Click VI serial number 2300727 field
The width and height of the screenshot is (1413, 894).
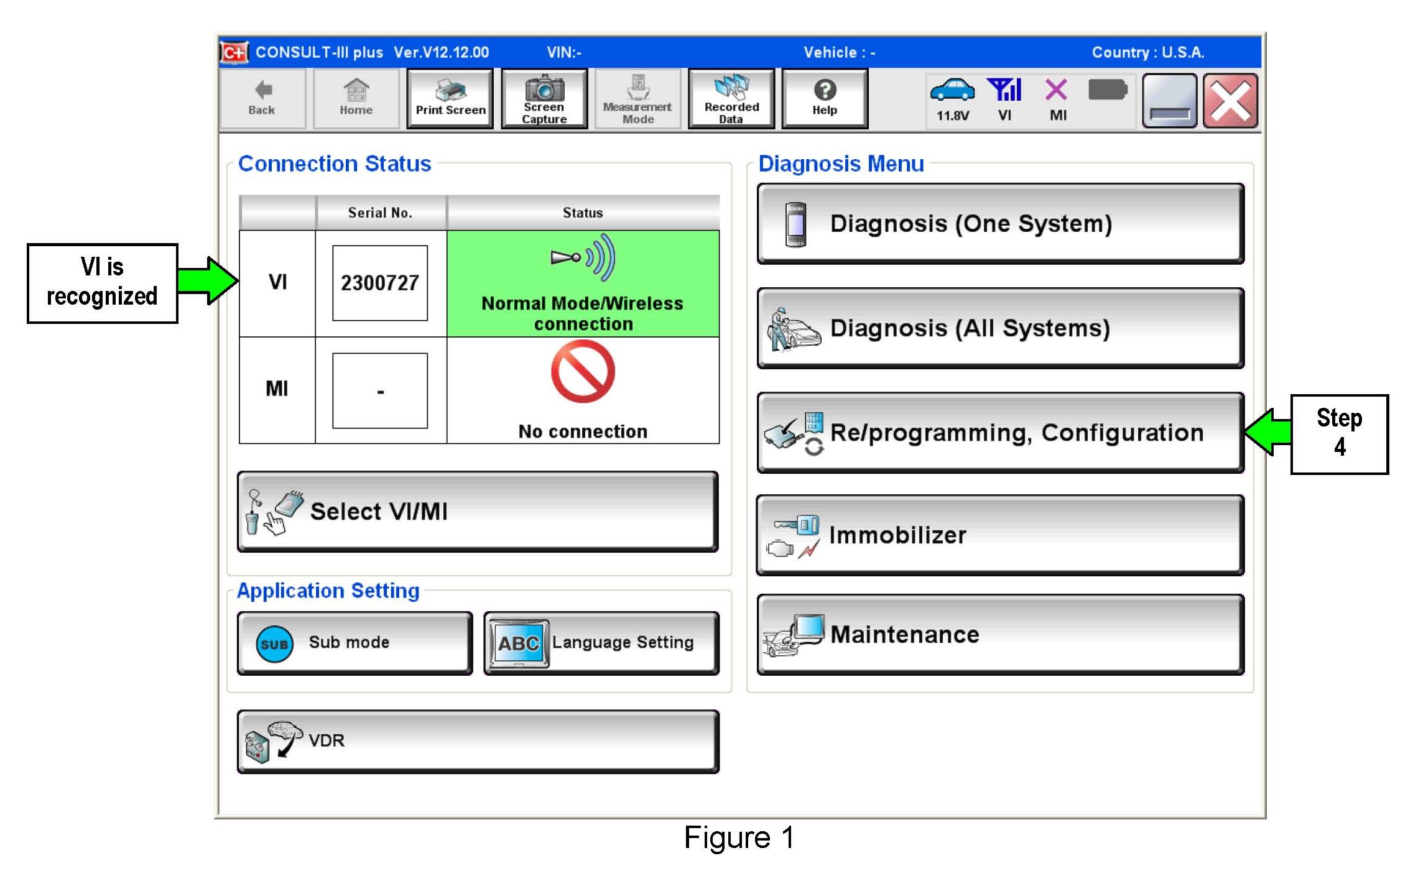(x=380, y=283)
